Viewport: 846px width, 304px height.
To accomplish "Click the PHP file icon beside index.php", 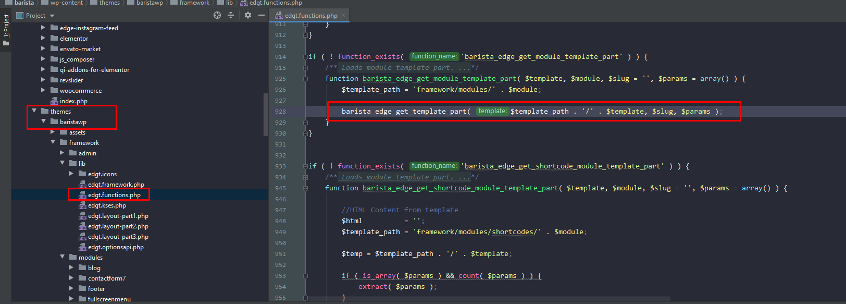I will coord(54,101).
